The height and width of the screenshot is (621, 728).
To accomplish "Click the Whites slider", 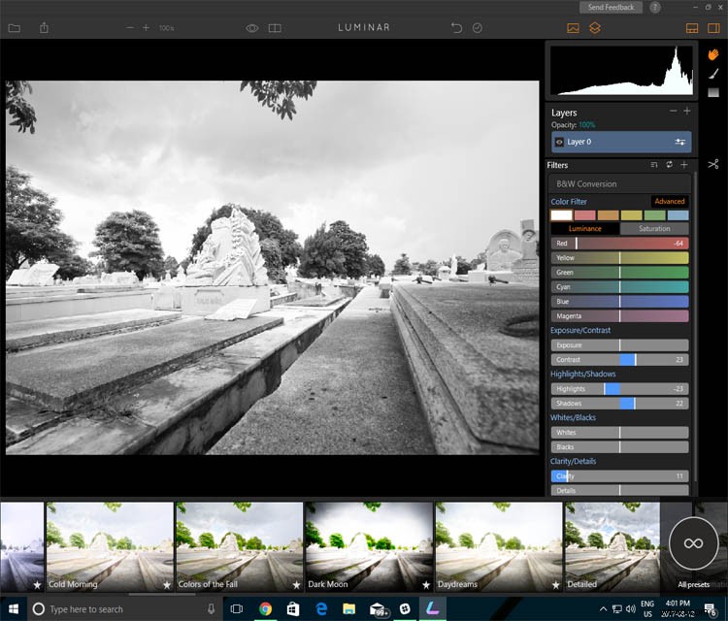I will [x=620, y=433].
